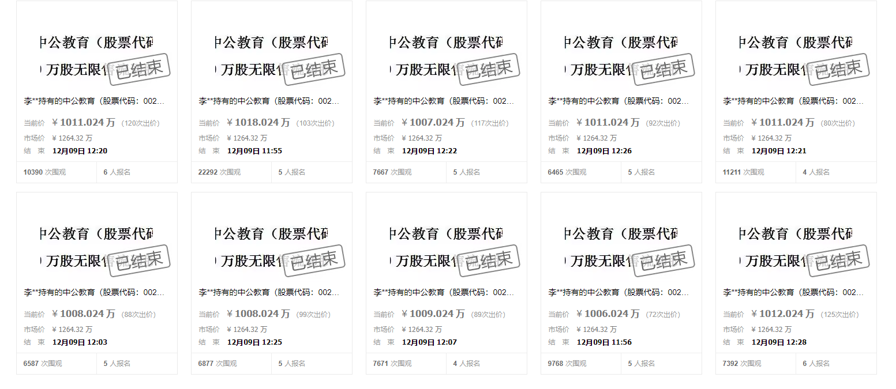Open thumbnail of auction with 125次出价
Viewport: 896px width, 389px height.
coord(796,247)
